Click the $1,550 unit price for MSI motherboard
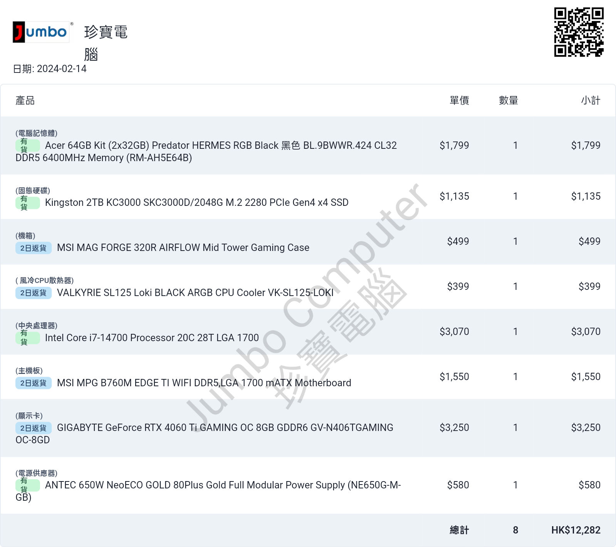 point(454,377)
